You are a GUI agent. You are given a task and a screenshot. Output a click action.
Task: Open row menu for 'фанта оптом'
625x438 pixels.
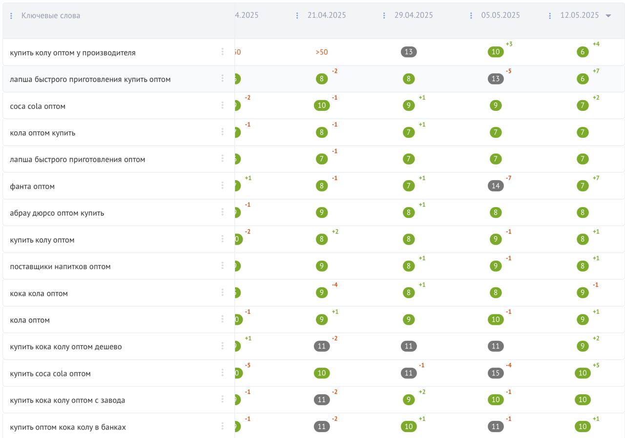pyautogui.click(x=222, y=186)
